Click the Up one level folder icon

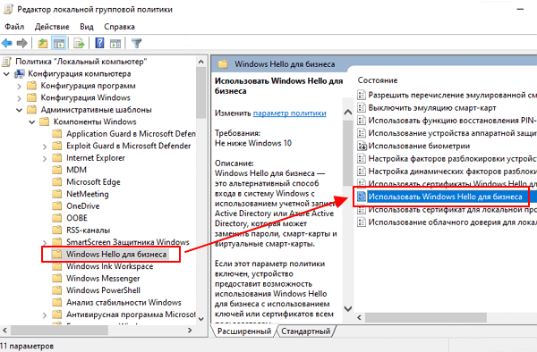(x=42, y=44)
